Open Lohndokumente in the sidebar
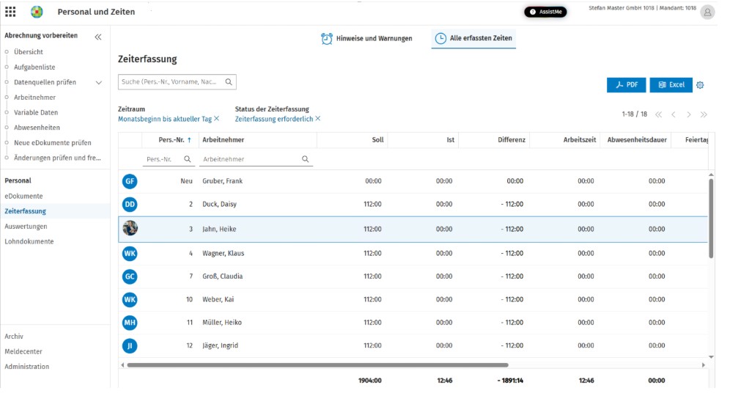Viewport: 730px width, 407px height. point(29,242)
